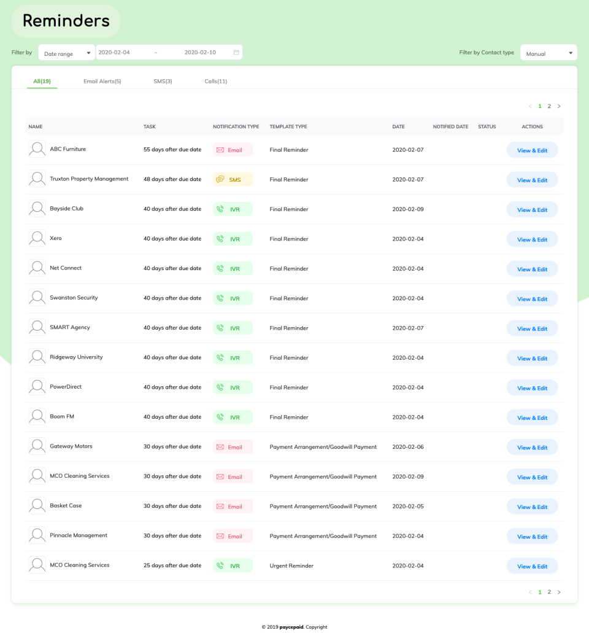
Task: Click the Email badge for Gateway Motors
Action: tap(233, 447)
